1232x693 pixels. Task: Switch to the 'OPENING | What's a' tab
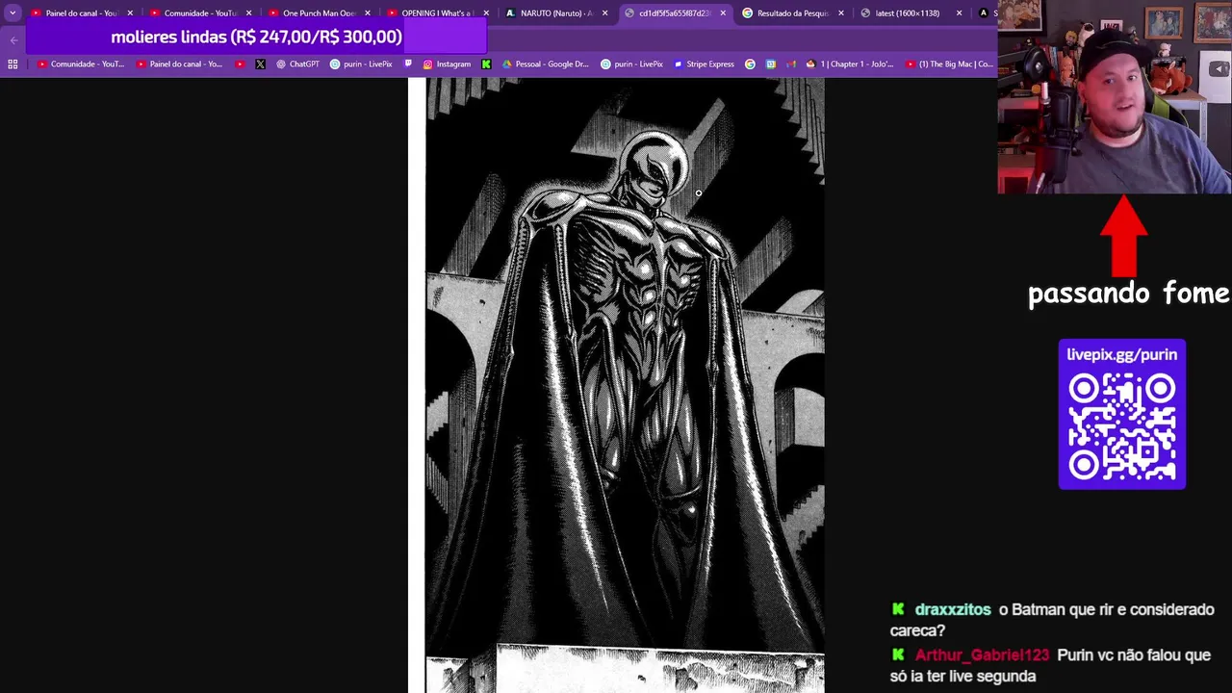click(x=437, y=13)
